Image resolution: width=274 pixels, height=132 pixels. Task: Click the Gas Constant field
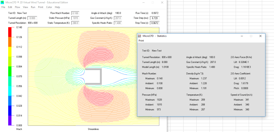[x=118, y=18]
